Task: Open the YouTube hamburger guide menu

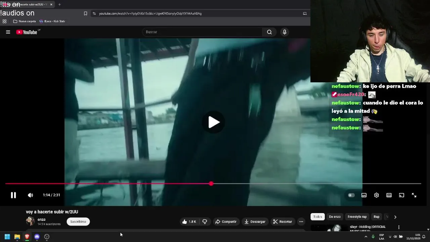Action: click(8, 32)
